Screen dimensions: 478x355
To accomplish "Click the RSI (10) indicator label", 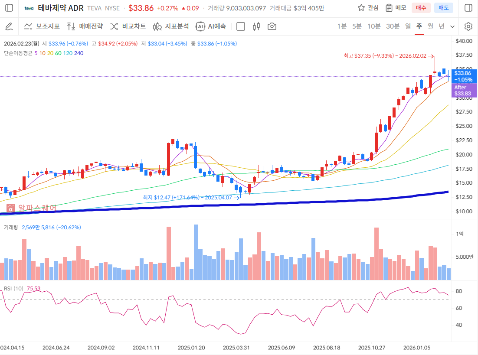I will tap(13, 288).
